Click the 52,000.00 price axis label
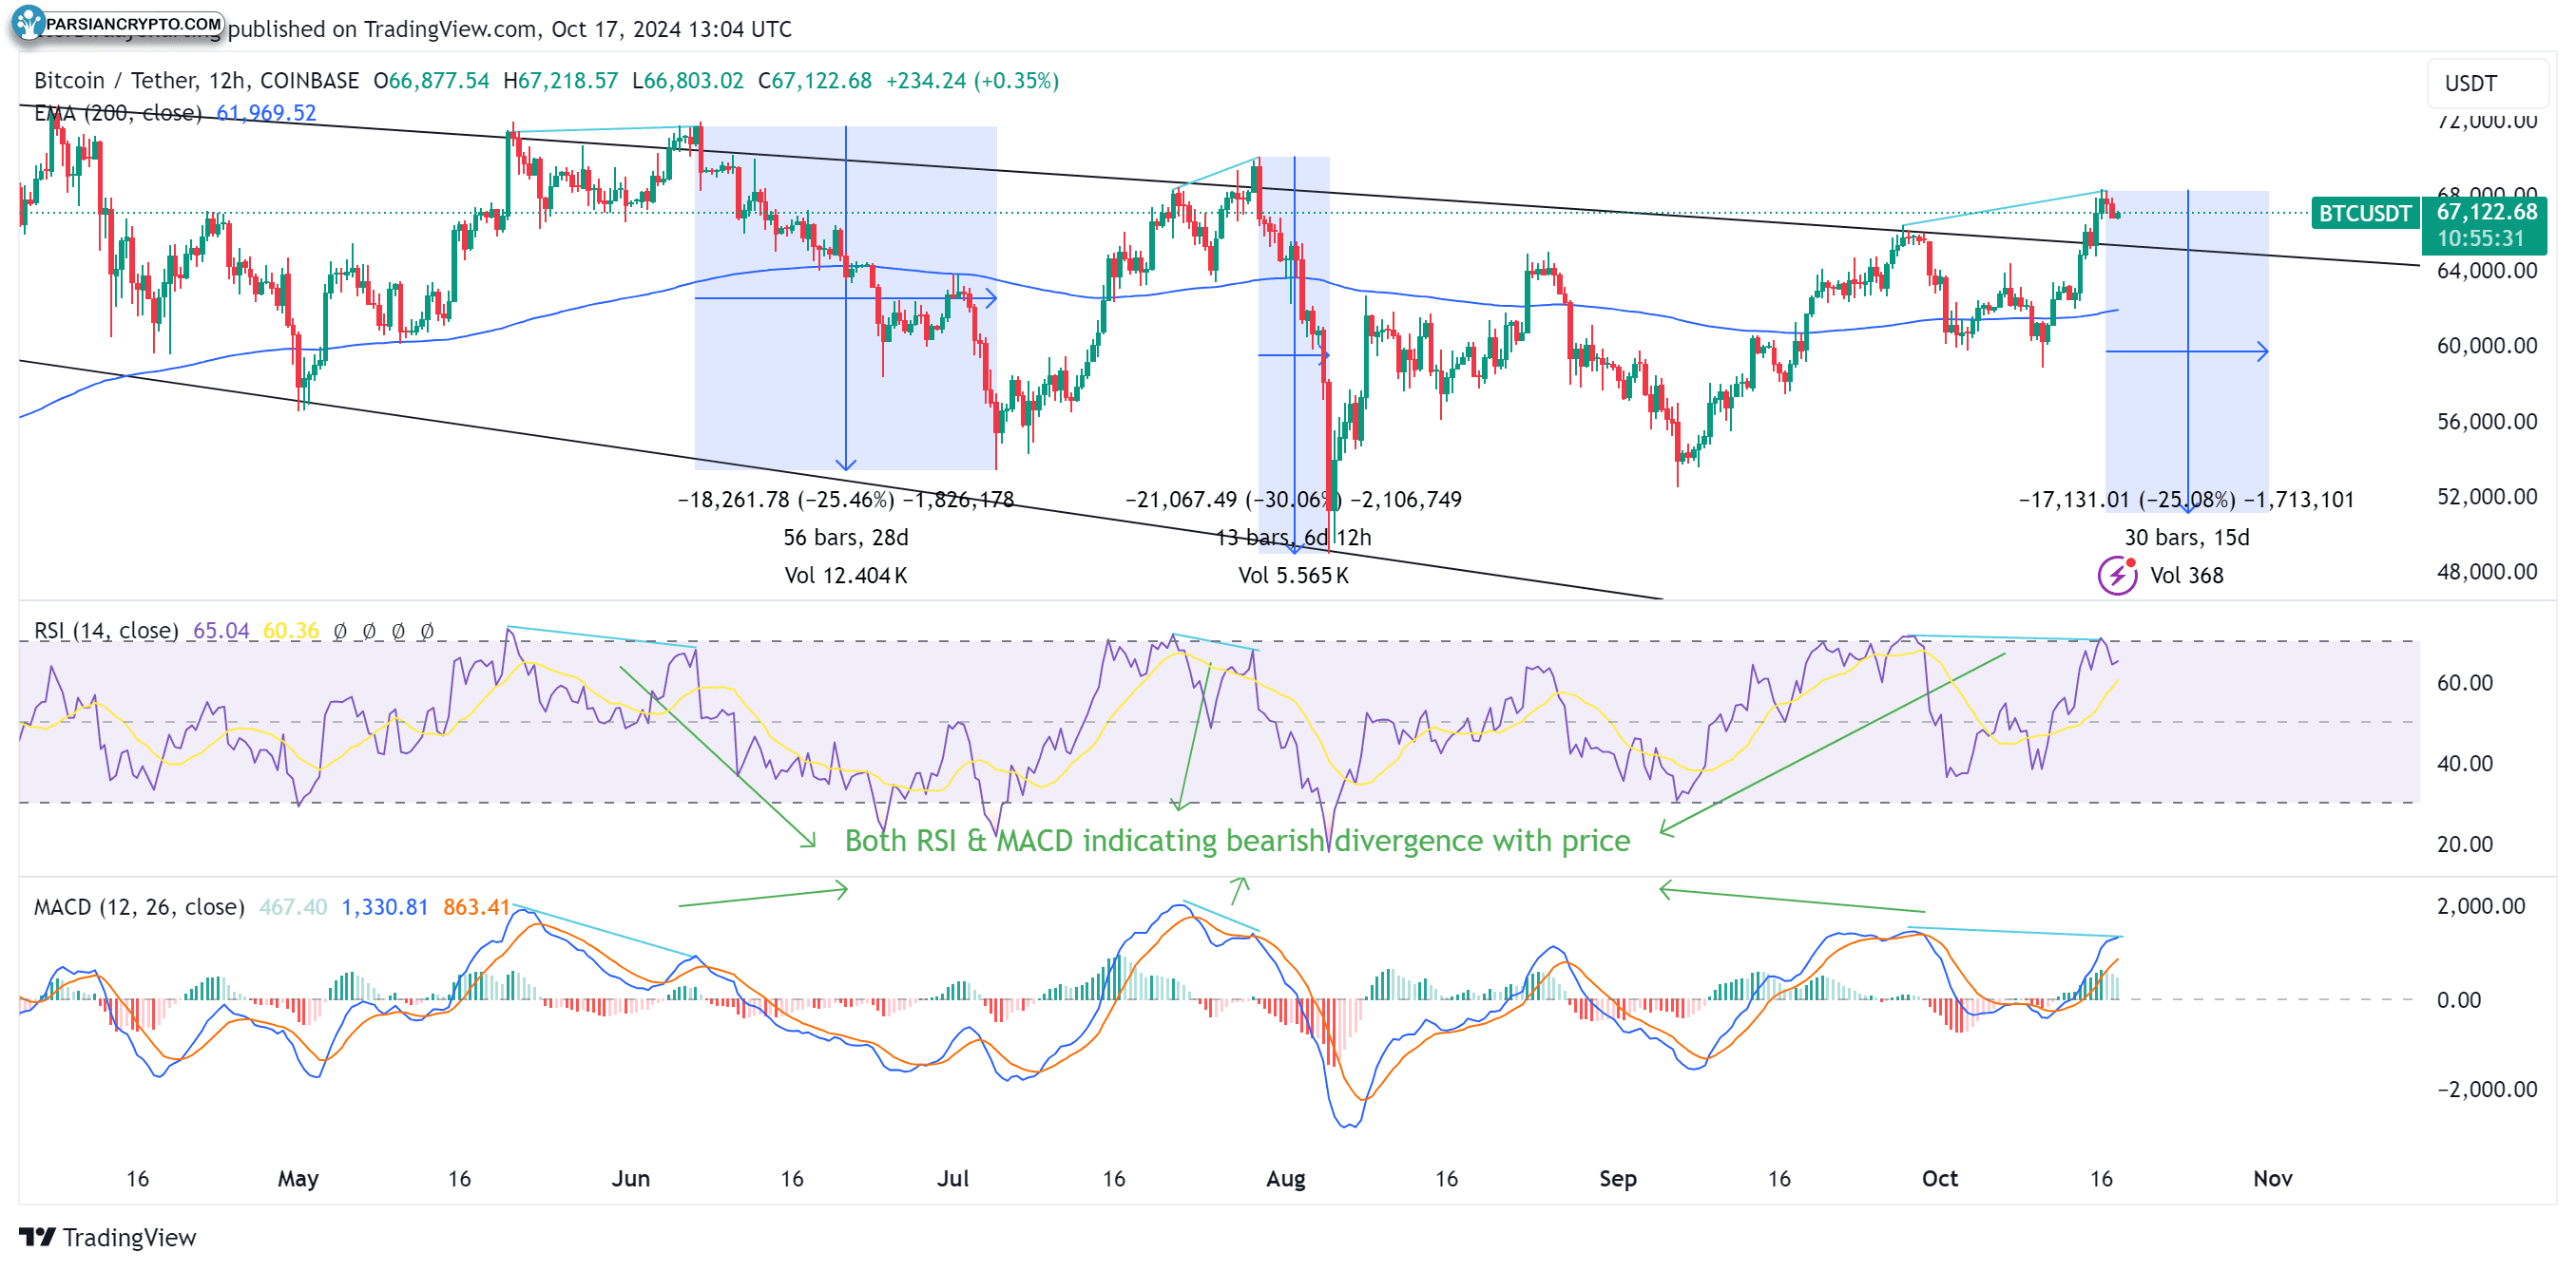 coord(2487,497)
